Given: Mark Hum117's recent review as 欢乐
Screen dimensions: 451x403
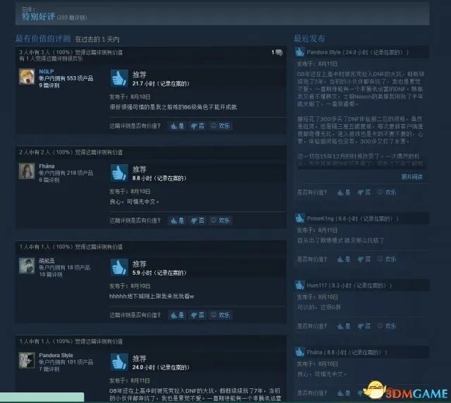Looking at the screenshot, I should pyautogui.click(x=387, y=326).
